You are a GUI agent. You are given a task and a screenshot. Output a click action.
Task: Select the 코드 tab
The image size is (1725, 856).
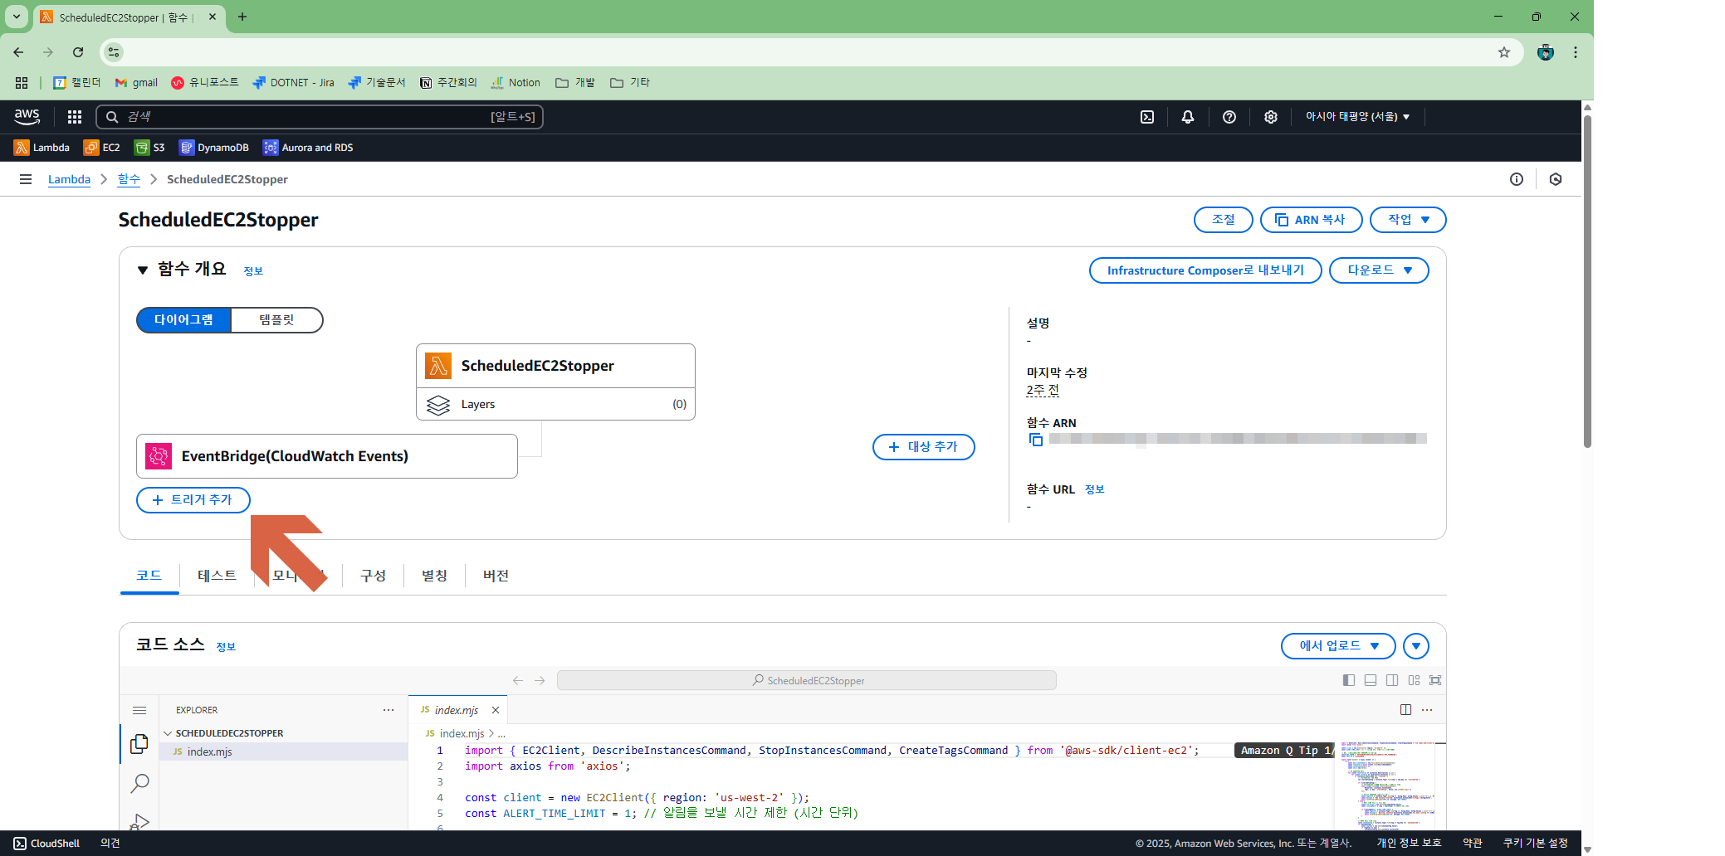tap(149, 576)
